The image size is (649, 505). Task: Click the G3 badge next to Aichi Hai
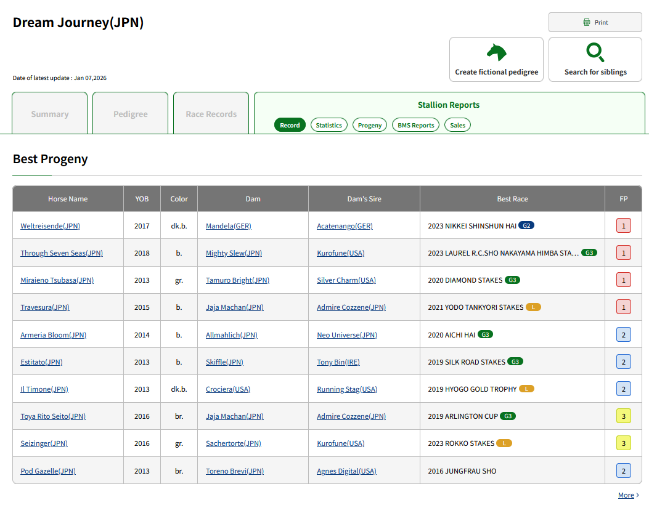click(485, 334)
